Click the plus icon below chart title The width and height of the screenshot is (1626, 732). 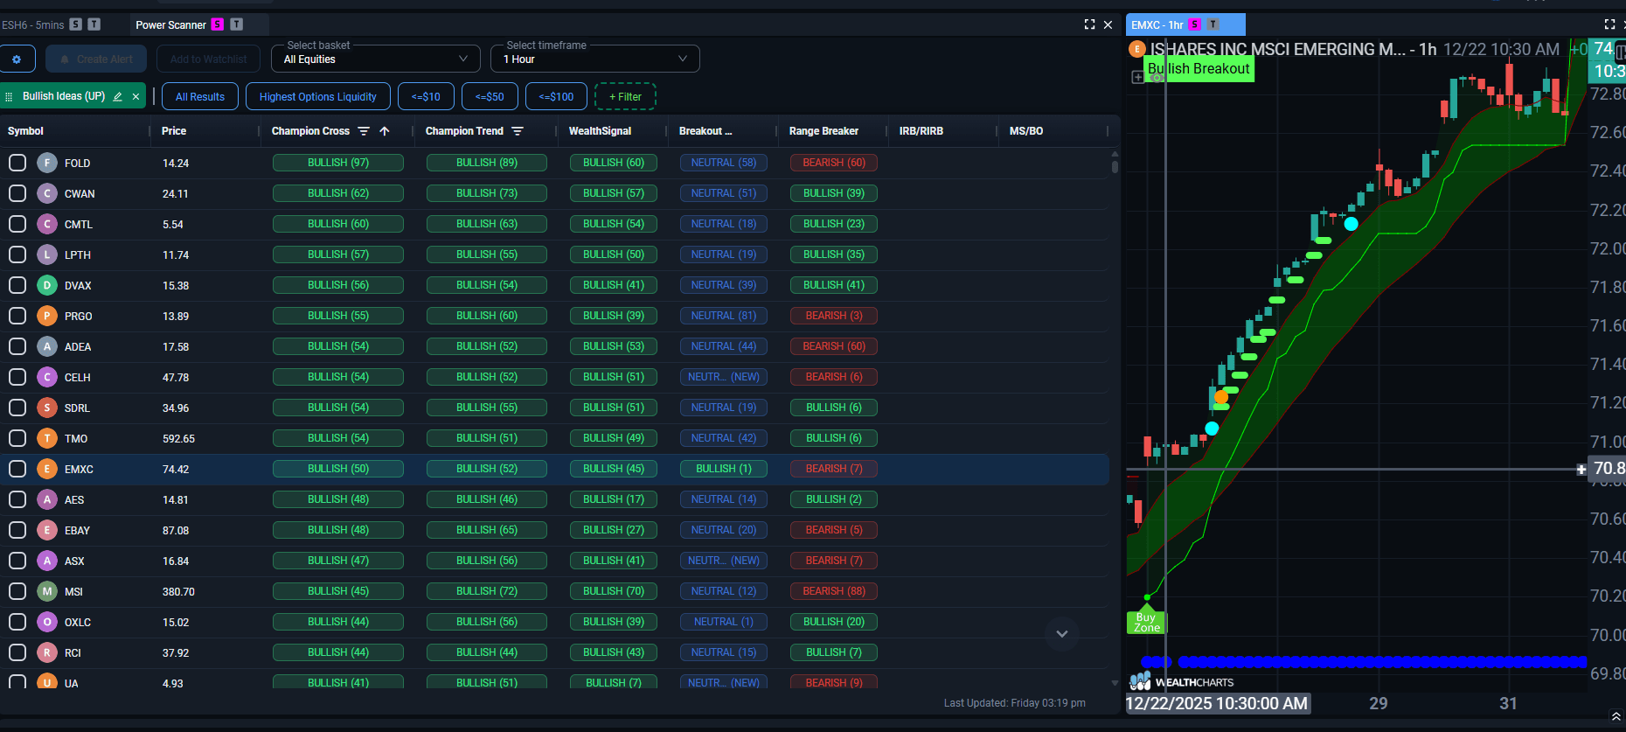click(1138, 77)
